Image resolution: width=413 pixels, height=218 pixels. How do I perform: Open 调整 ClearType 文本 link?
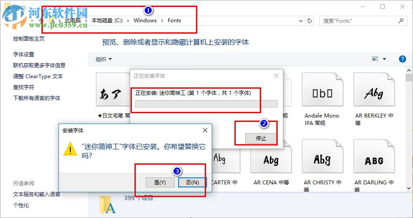pos(38,76)
